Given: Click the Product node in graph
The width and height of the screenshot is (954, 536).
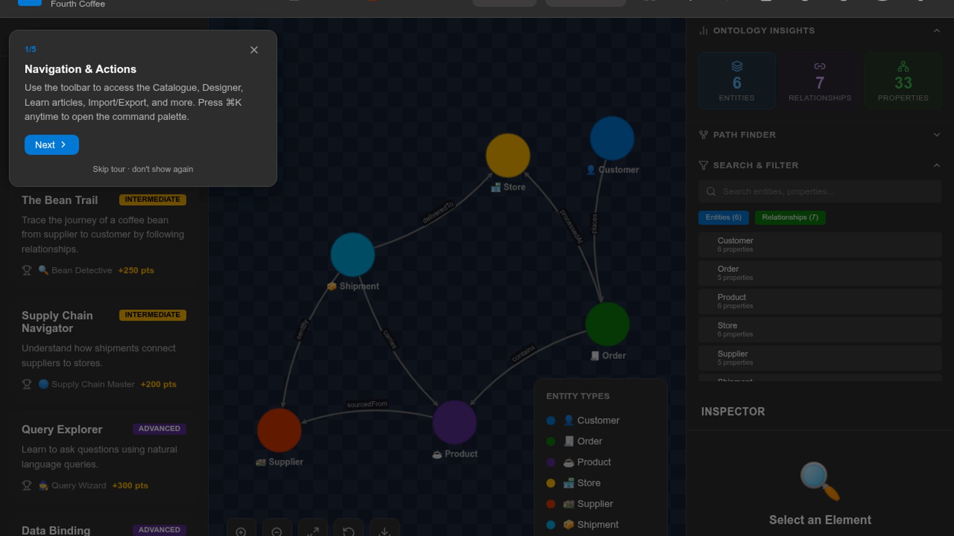Looking at the screenshot, I should (x=455, y=423).
